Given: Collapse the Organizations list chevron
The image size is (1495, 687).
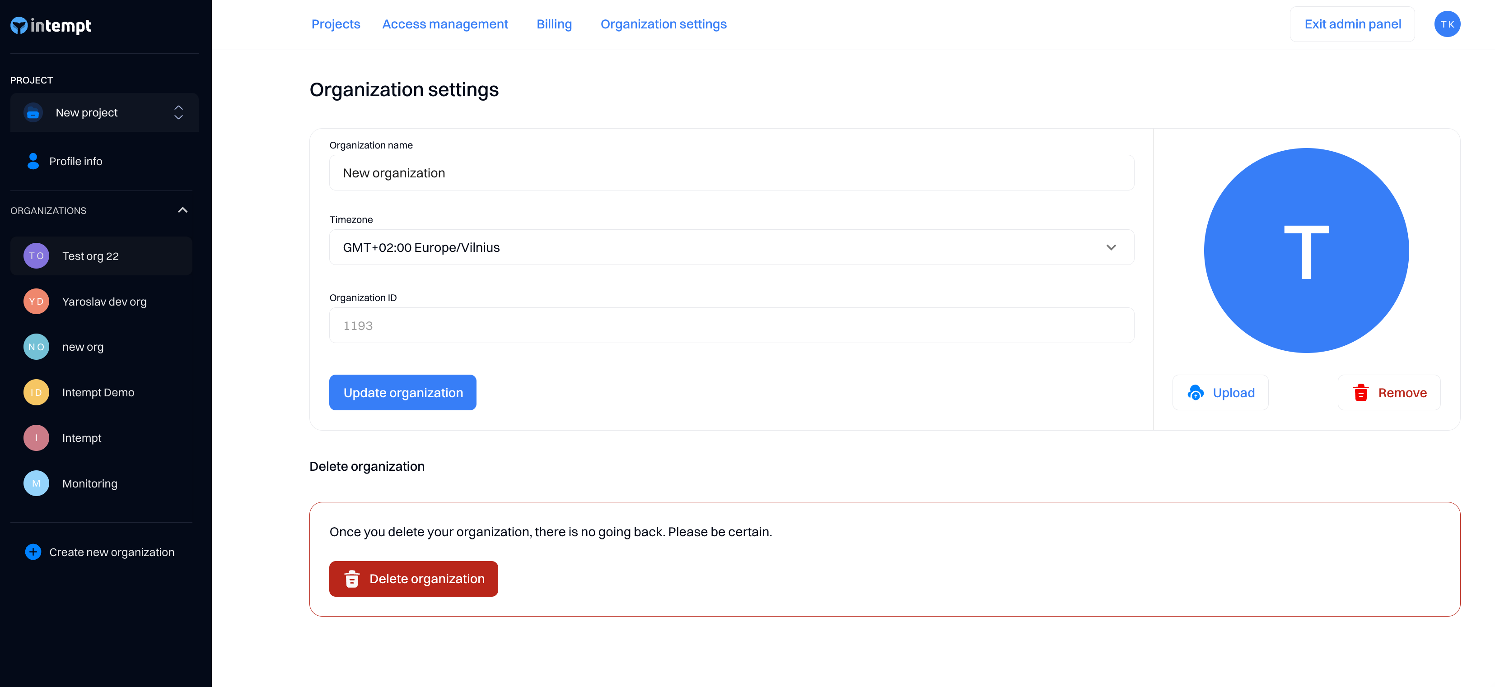Looking at the screenshot, I should pos(182,210).
